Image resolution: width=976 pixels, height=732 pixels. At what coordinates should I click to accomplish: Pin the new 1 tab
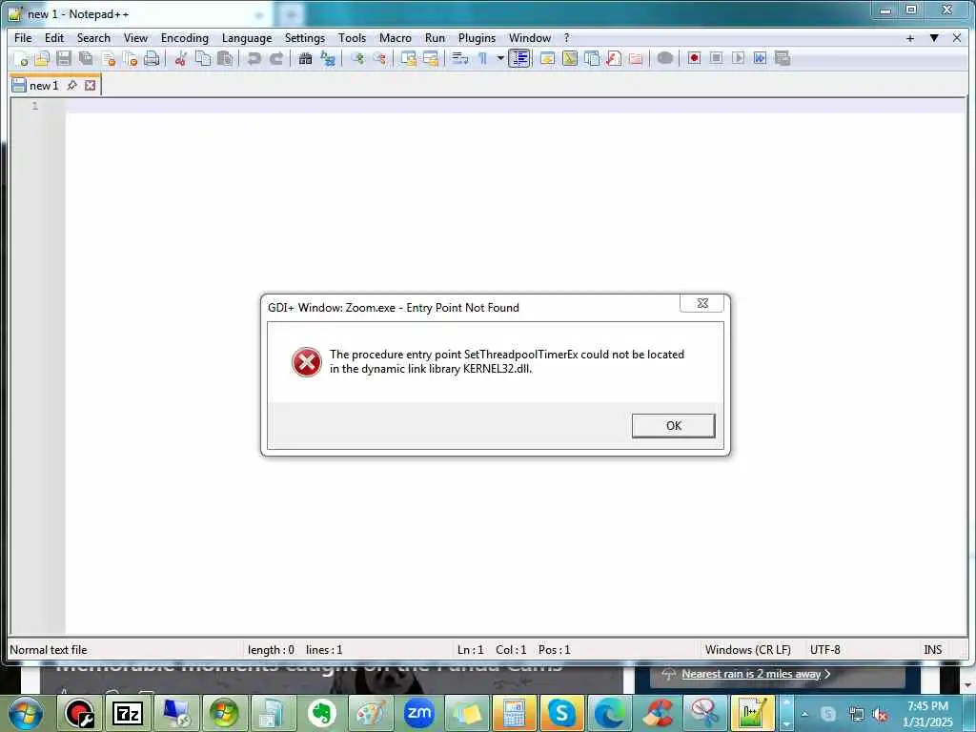coord(72,85)
